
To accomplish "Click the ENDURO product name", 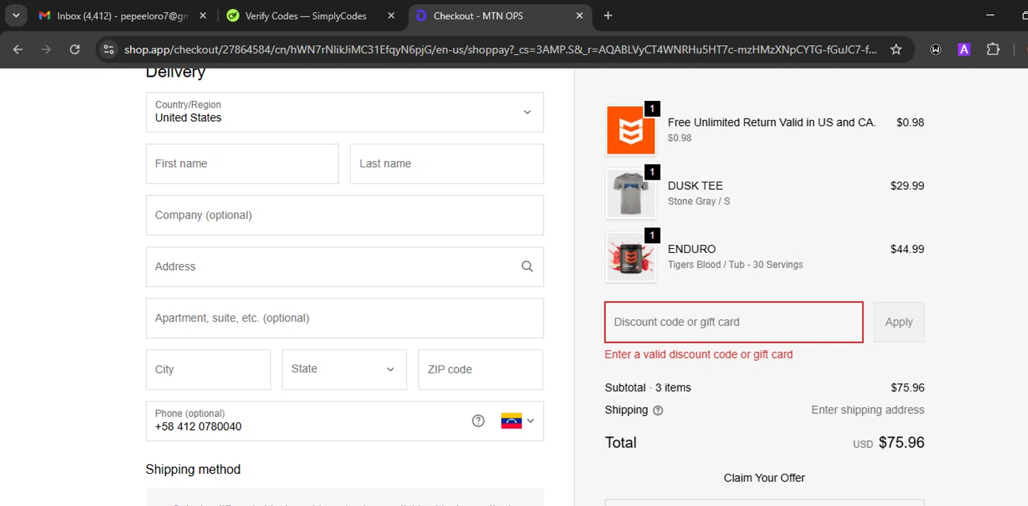I will point(692,249).
